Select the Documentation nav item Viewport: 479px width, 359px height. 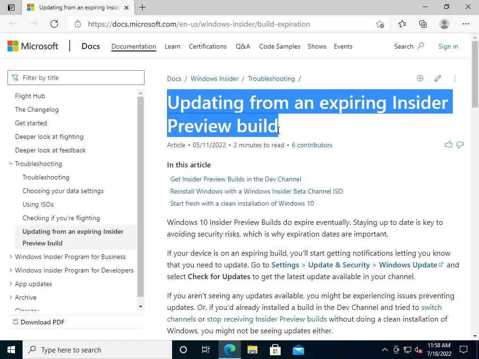(x=133, y=46)
